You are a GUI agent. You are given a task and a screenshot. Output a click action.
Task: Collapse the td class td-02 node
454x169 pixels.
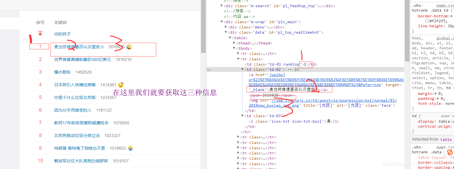(242, 69)
